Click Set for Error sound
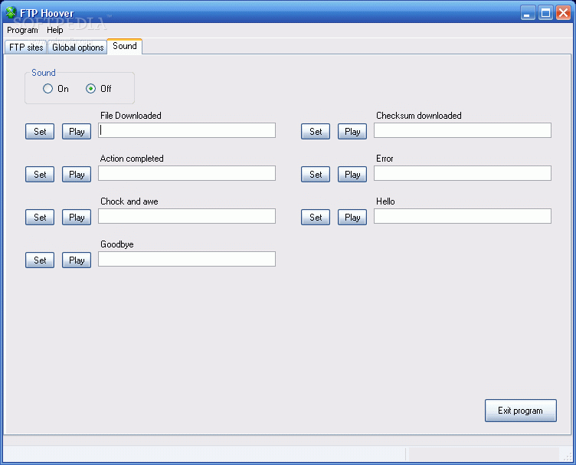Viewport: 576px width, 465px height. pyautogui.click(x=316, y=175)
